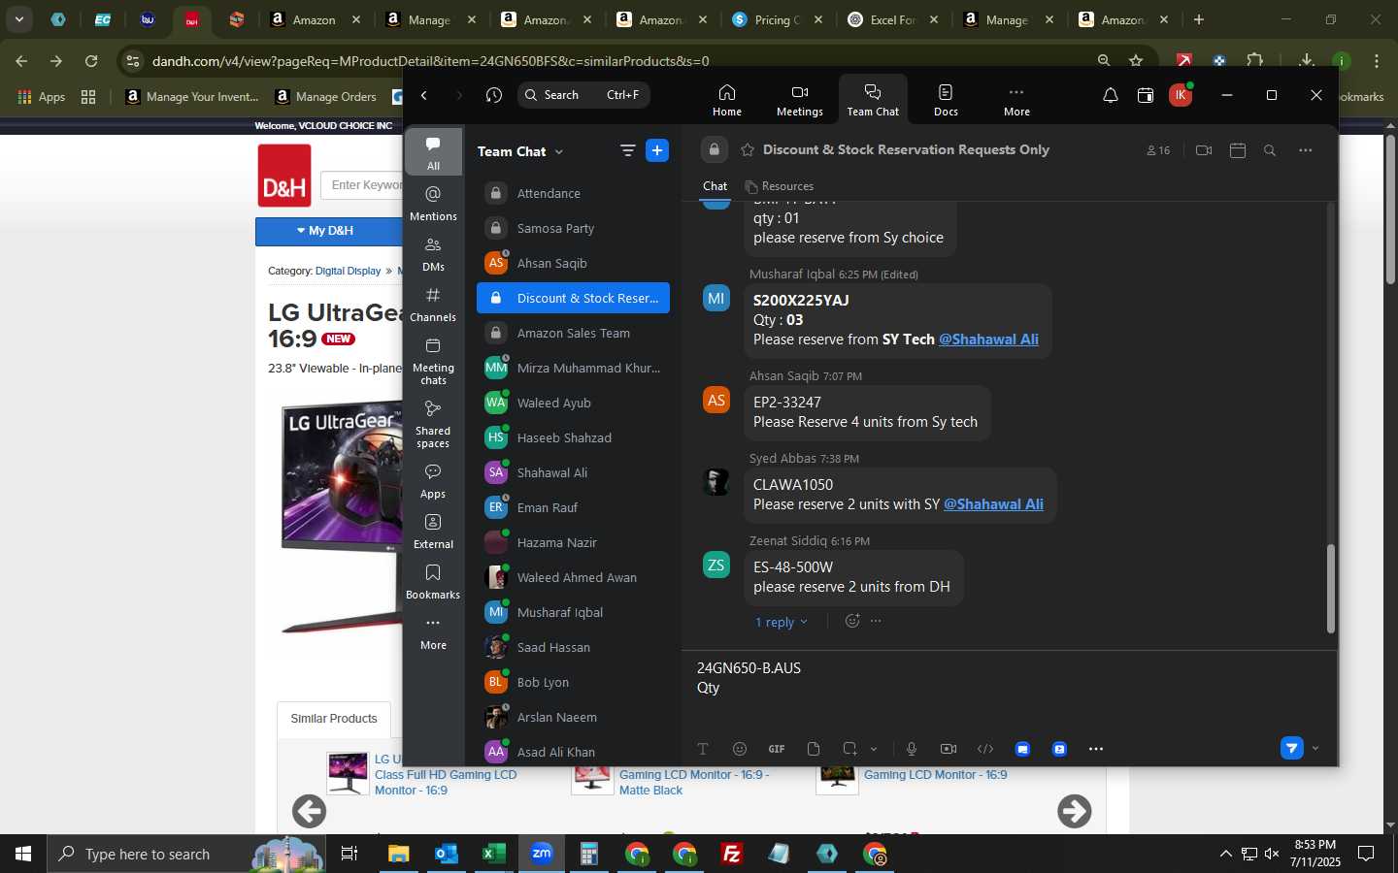The width and height of the screenshot is (1398, 873).
Task: Click the Zoom Search box
Action: pyautogui.click(x=582, y=95)
